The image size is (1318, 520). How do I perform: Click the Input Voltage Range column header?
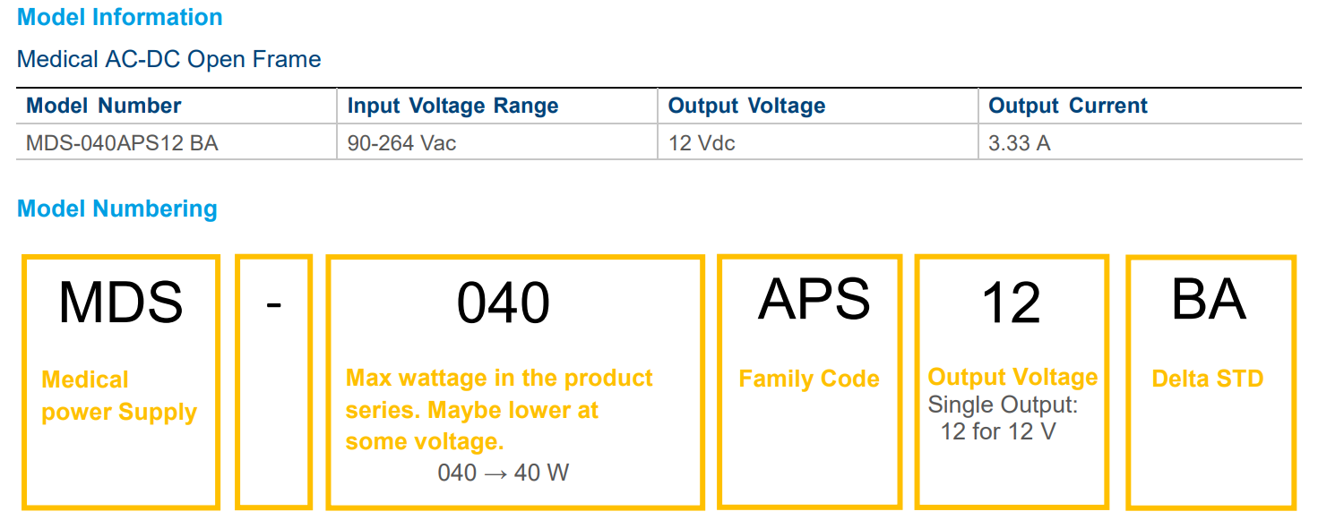[452, 106]
